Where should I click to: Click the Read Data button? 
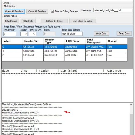point(124,33)
